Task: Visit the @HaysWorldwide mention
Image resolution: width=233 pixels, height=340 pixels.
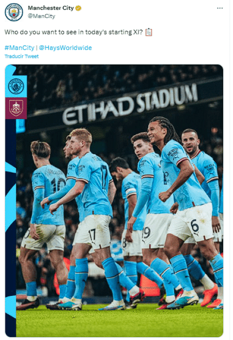Action: coord(65,48)
